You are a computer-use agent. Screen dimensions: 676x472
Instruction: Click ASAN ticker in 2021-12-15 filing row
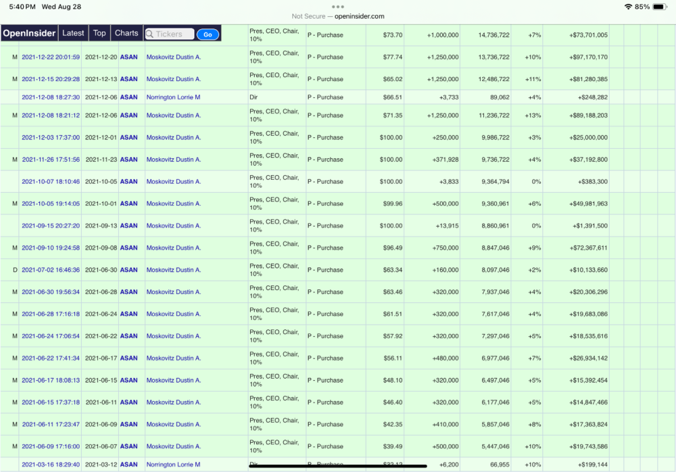[x=129, y=79]
